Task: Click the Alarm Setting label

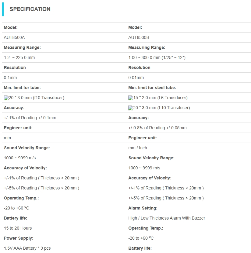Action: [143, 208]
